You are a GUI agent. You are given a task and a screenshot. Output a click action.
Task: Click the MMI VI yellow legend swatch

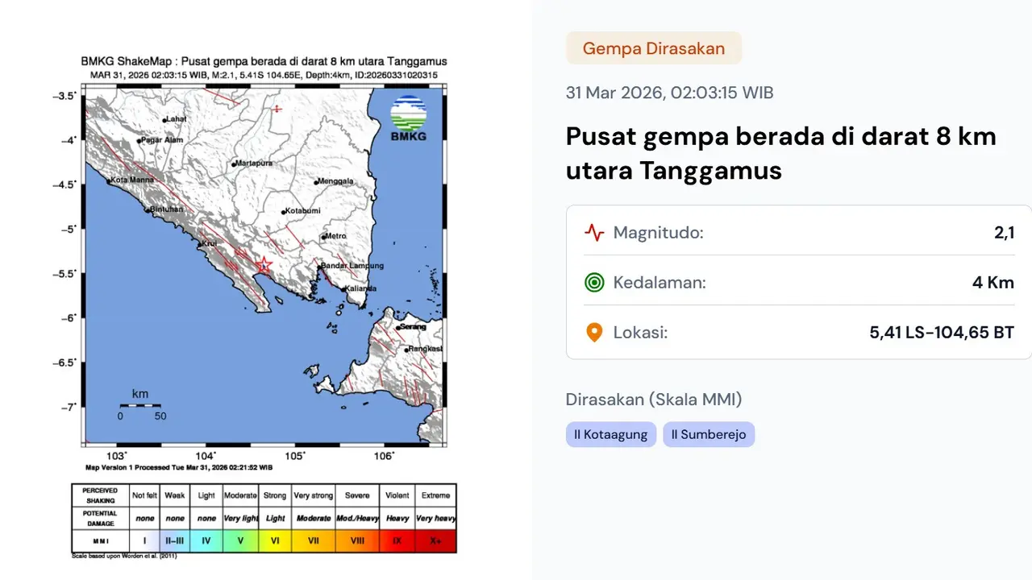pyautogui.click(x=276, y=541)
